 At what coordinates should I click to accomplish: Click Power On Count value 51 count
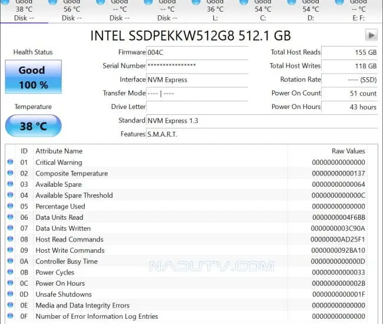point(349,94)
